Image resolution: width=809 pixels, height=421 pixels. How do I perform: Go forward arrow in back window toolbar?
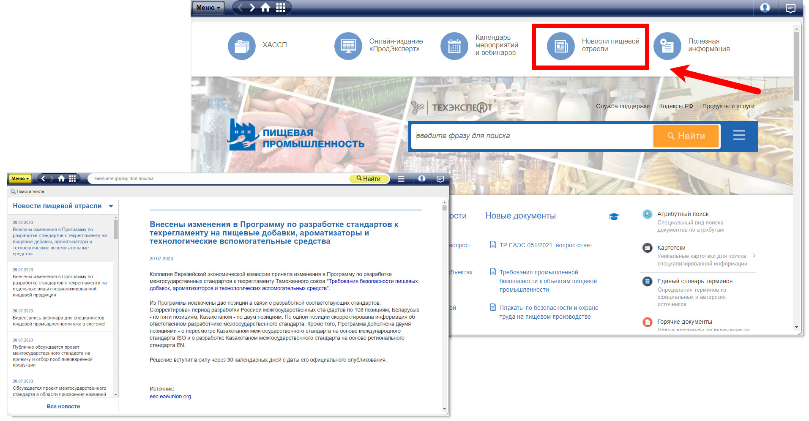252,8
